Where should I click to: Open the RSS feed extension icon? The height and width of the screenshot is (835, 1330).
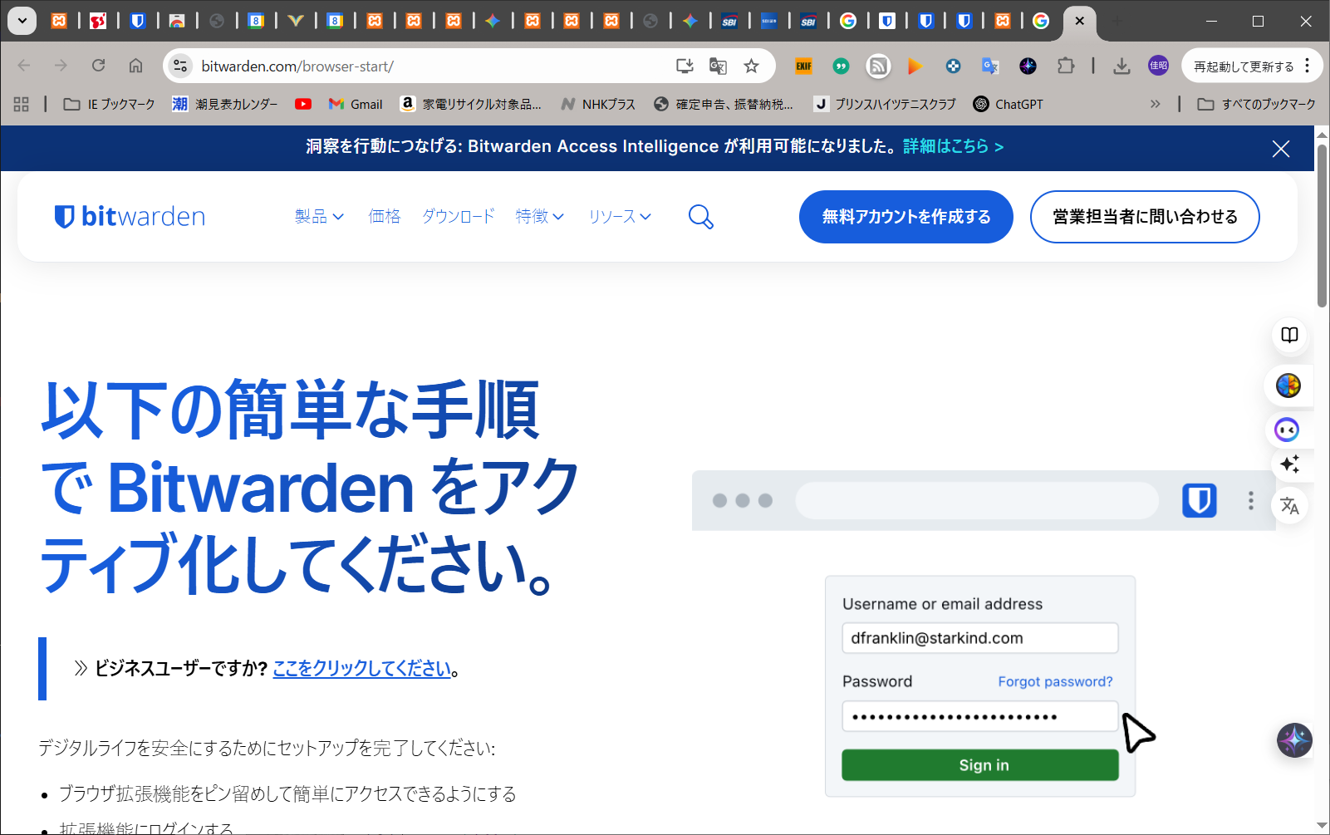point(878,66)
